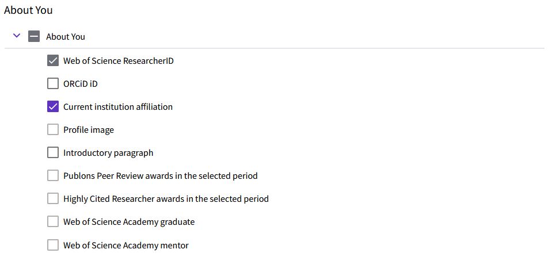
Task: Check Web of Science Academy mentor box
Action: point(53,245)
